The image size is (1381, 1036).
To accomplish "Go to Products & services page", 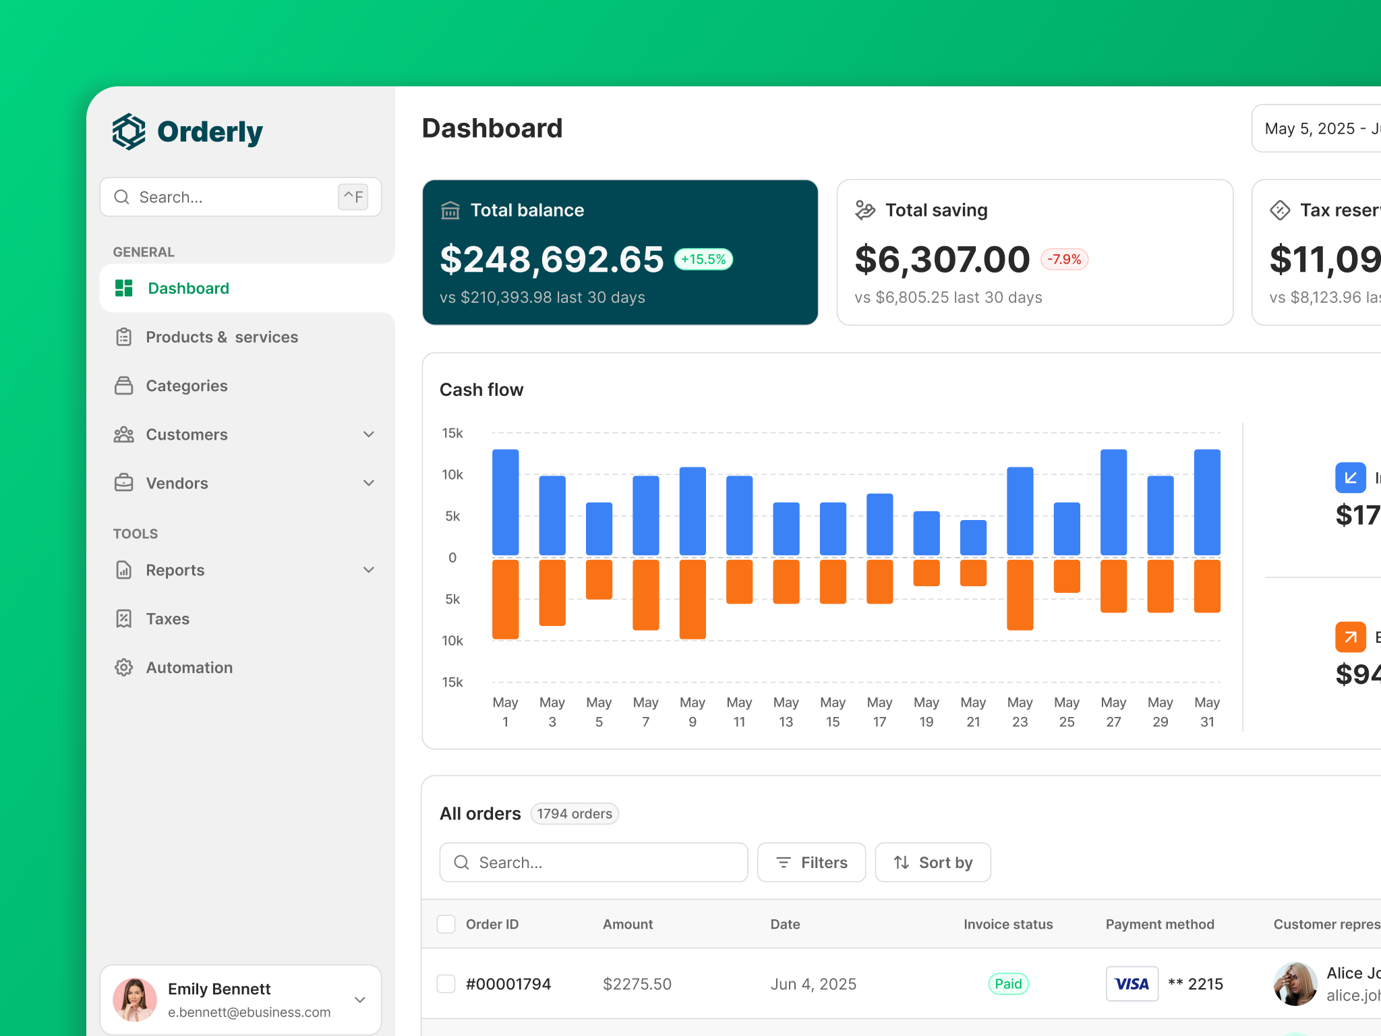I will 222,337.
